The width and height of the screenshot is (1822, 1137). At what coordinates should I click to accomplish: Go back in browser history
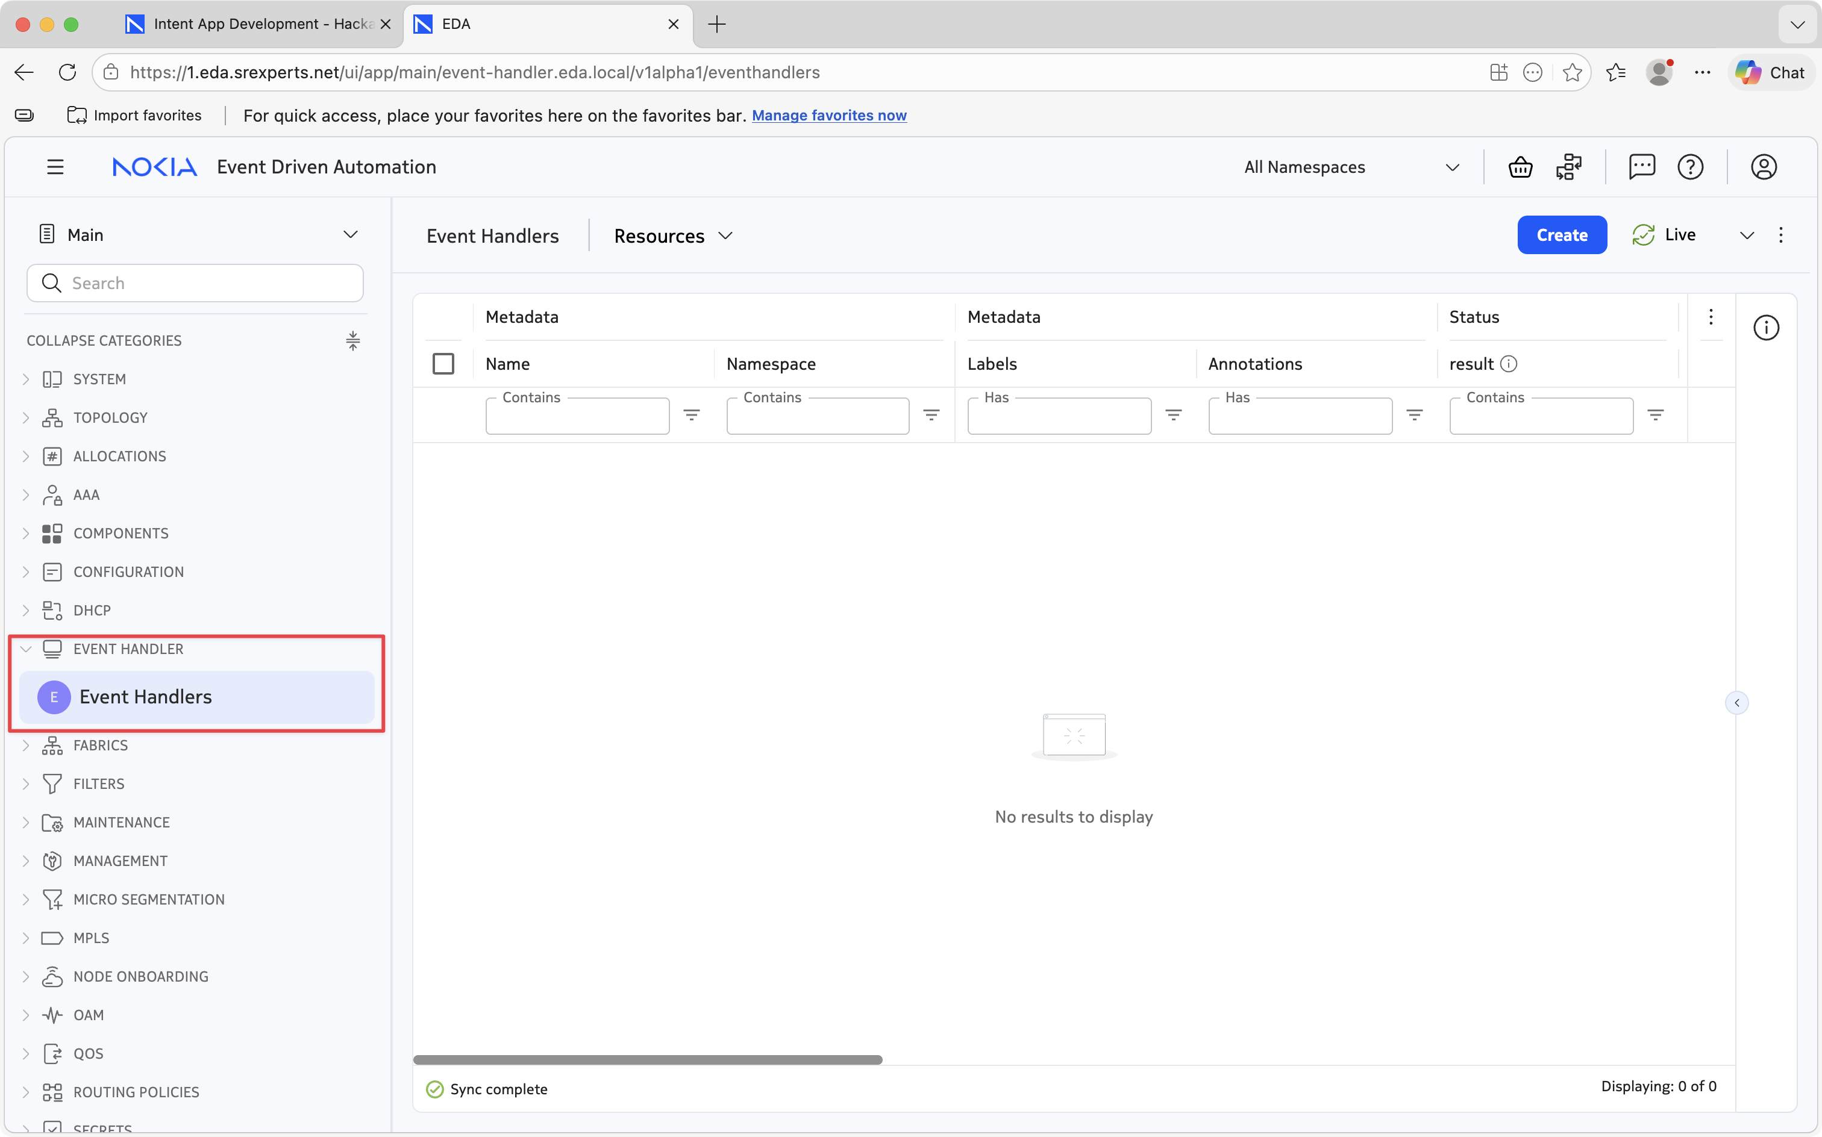[x=24, y=72]
